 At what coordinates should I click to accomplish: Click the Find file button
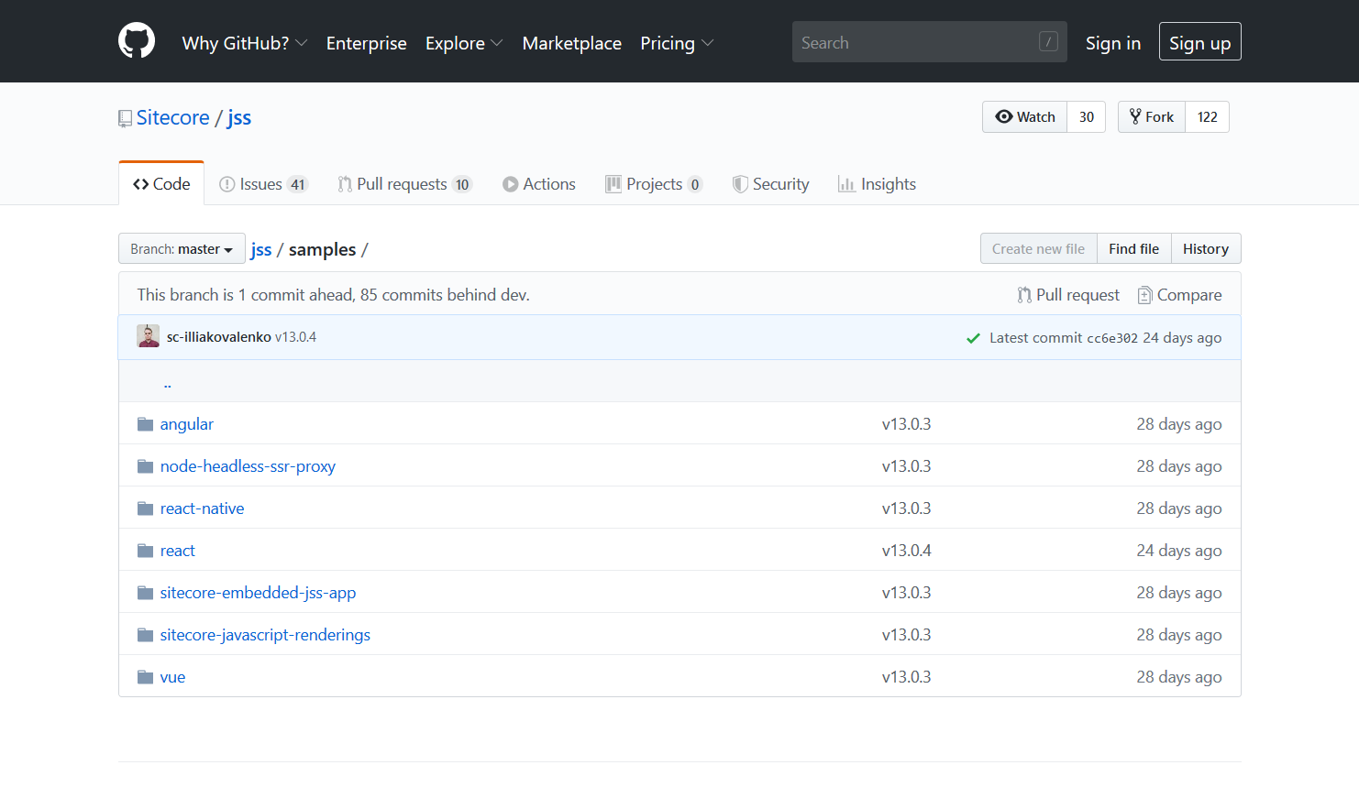pyautogui.click(x=1134, y=249)
